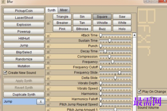Select the White noise waveform
167x111 pixels.
coord(122,23)
